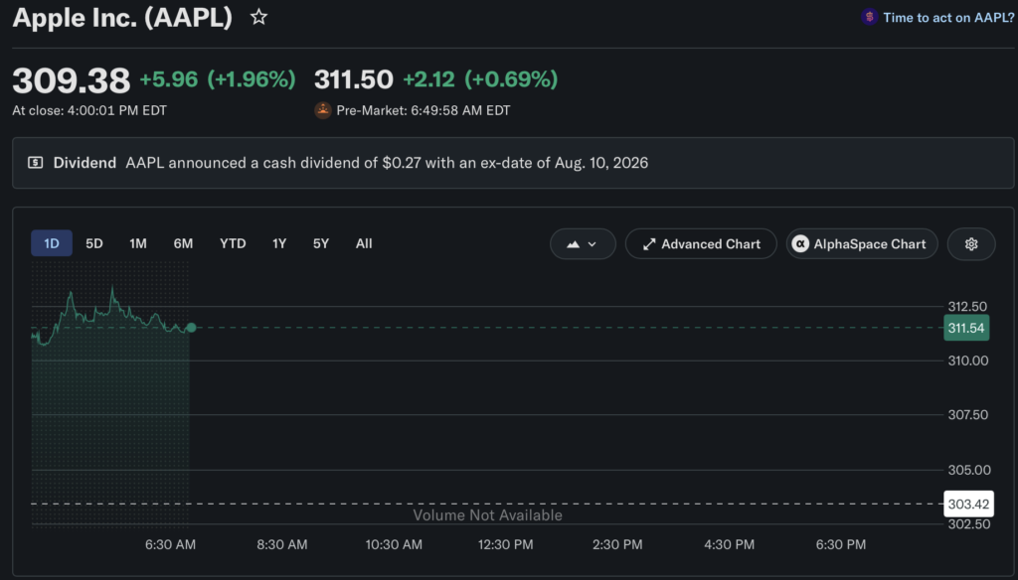The width and height of the screenshot is (1018, 580).
Task: Click the AlphaSpace alpha logo icon
Action: tap(800, 244)
